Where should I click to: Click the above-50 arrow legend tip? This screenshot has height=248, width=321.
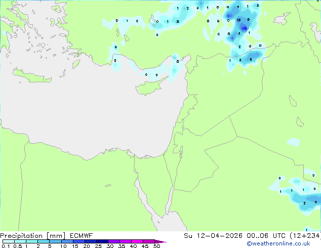[x=160, y=241]
